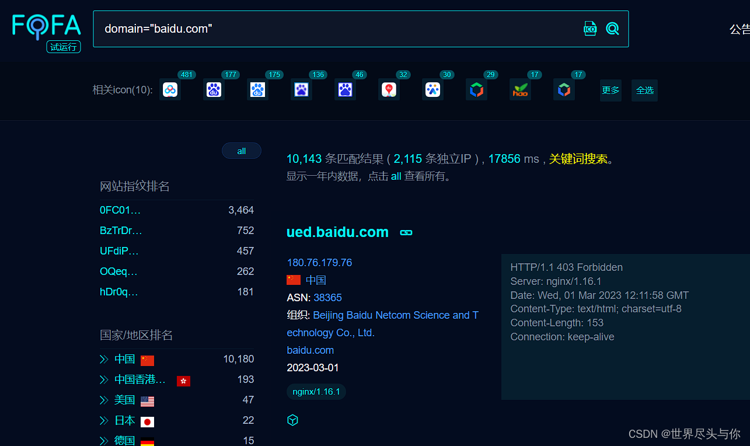750x446 pixels.
Task: Select the hexagon icon with count 29
Action: pos(476,90)
